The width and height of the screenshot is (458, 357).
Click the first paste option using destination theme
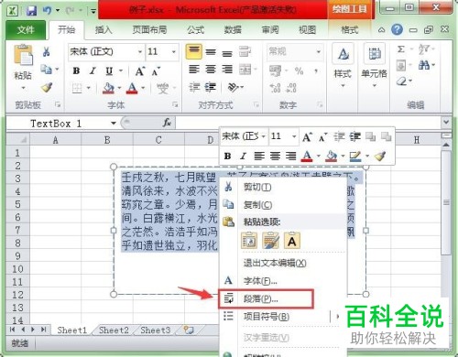[249, 241]
